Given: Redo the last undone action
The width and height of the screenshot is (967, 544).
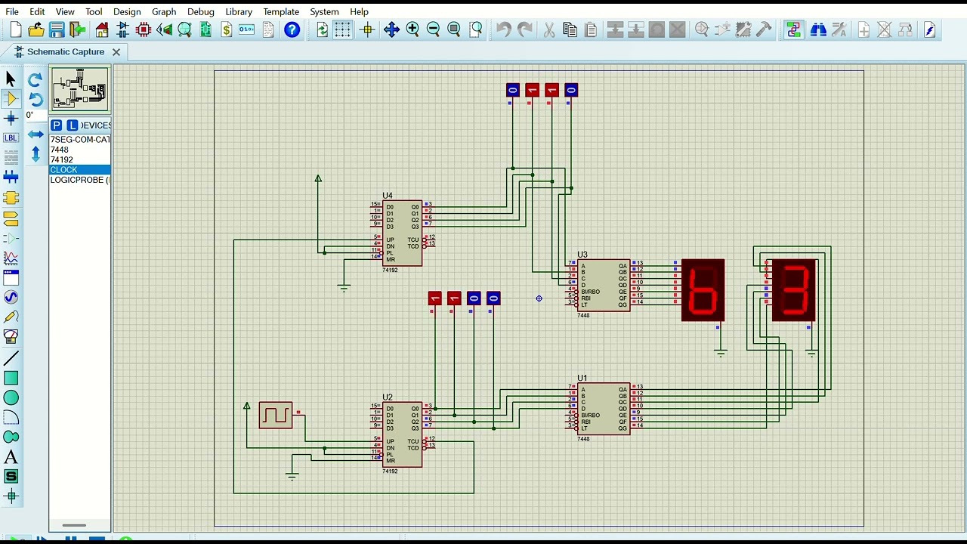Looking at the screenshot, I should click(x=524, y=29).
